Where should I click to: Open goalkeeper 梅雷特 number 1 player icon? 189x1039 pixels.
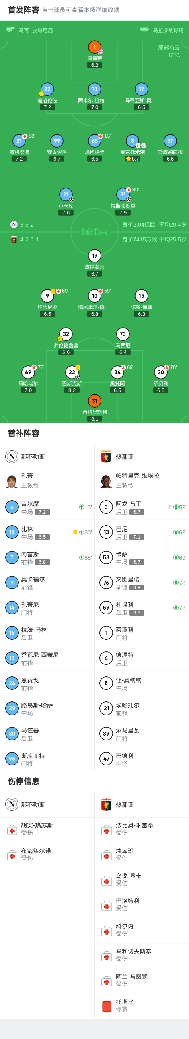[x=95, y=47]
